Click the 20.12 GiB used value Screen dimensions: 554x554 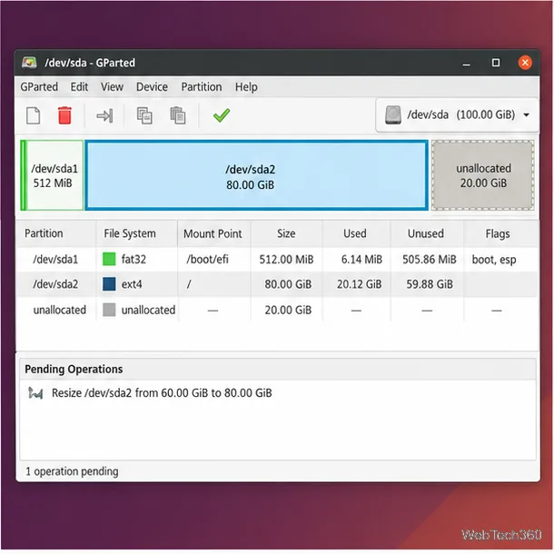(359, 284)
